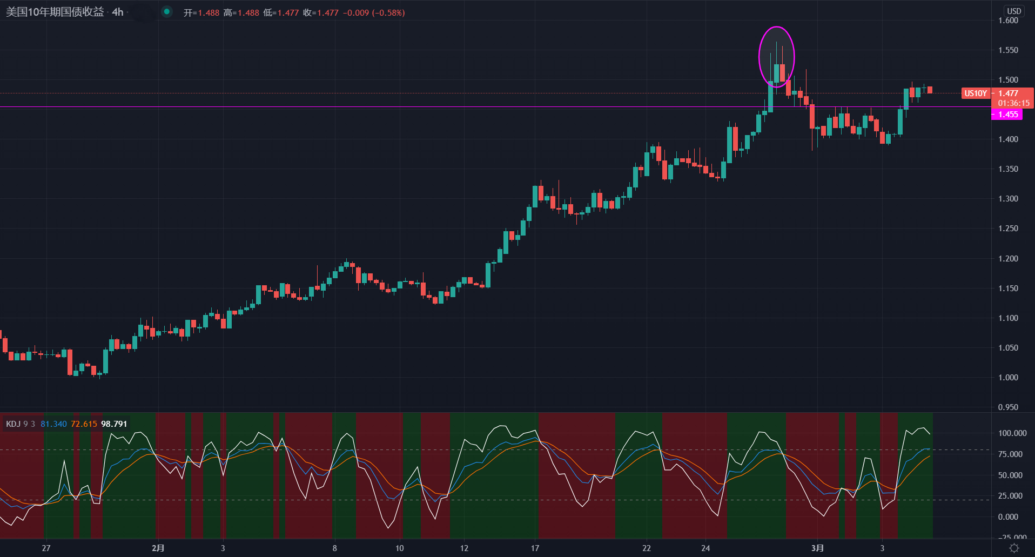Click the 10 date label on time axis

[x=400, y=548]
